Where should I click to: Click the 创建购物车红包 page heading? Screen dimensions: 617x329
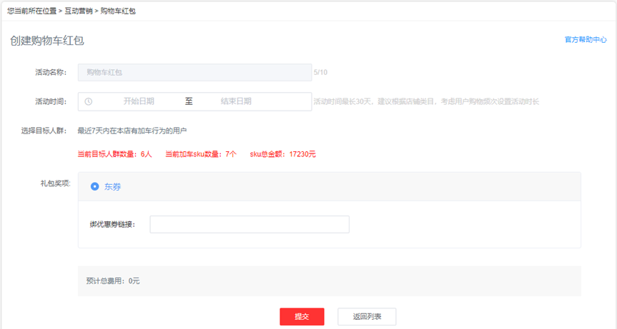[47, 41]
